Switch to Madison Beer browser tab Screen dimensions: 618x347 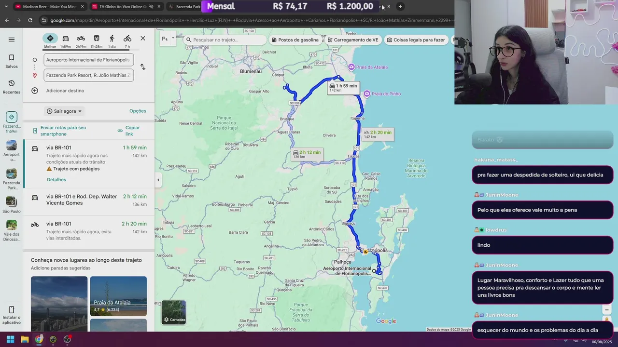coord(49,7)
